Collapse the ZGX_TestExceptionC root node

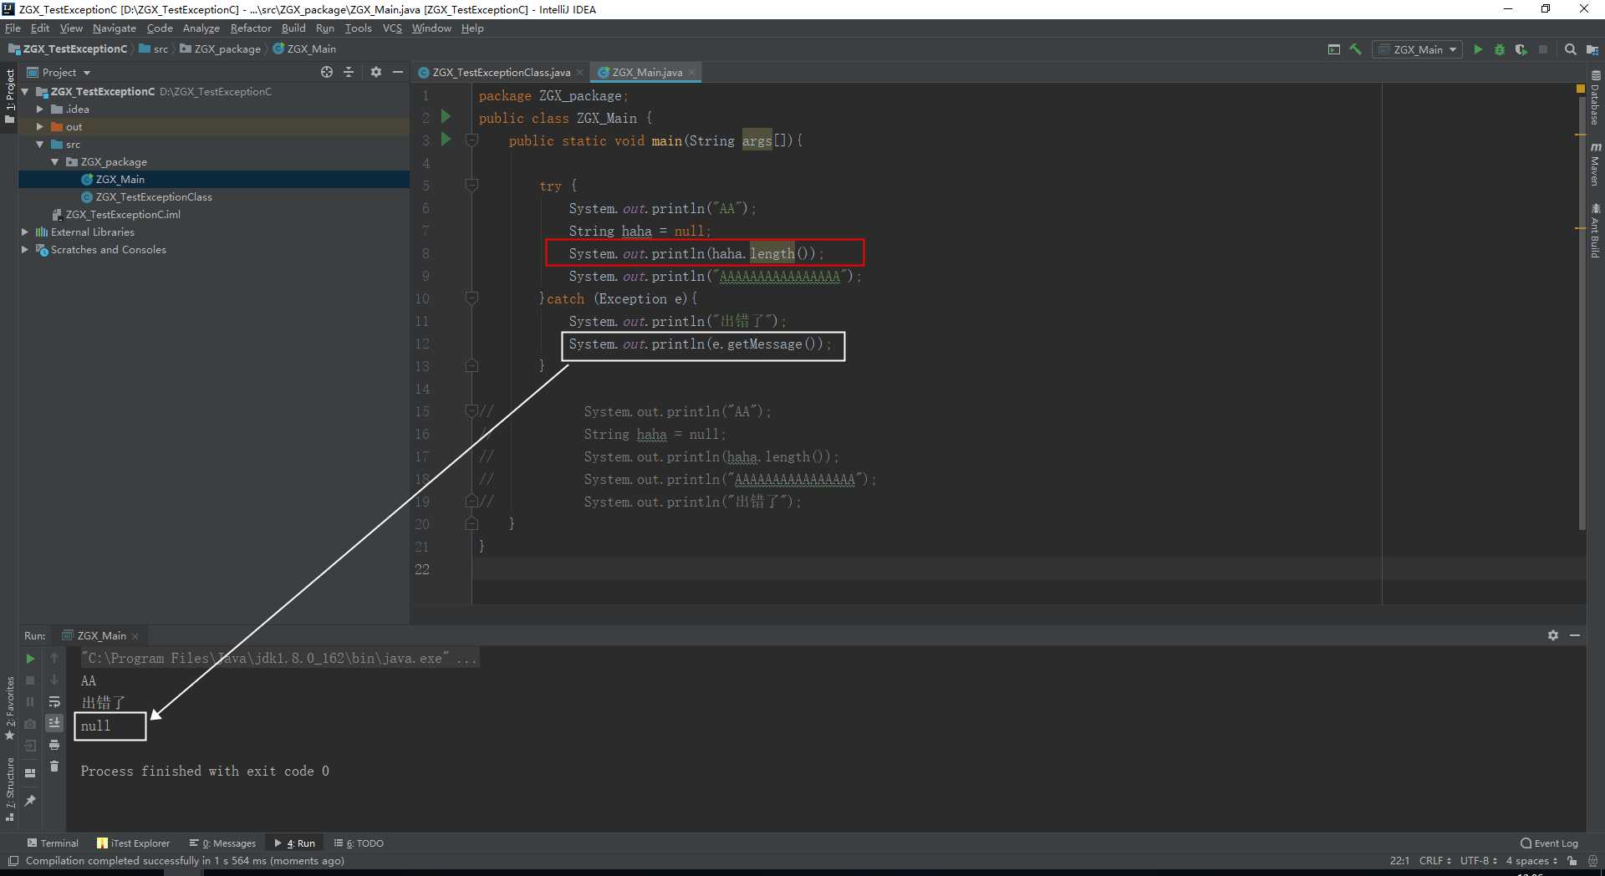pyautogui.click(x=25, y=92)
